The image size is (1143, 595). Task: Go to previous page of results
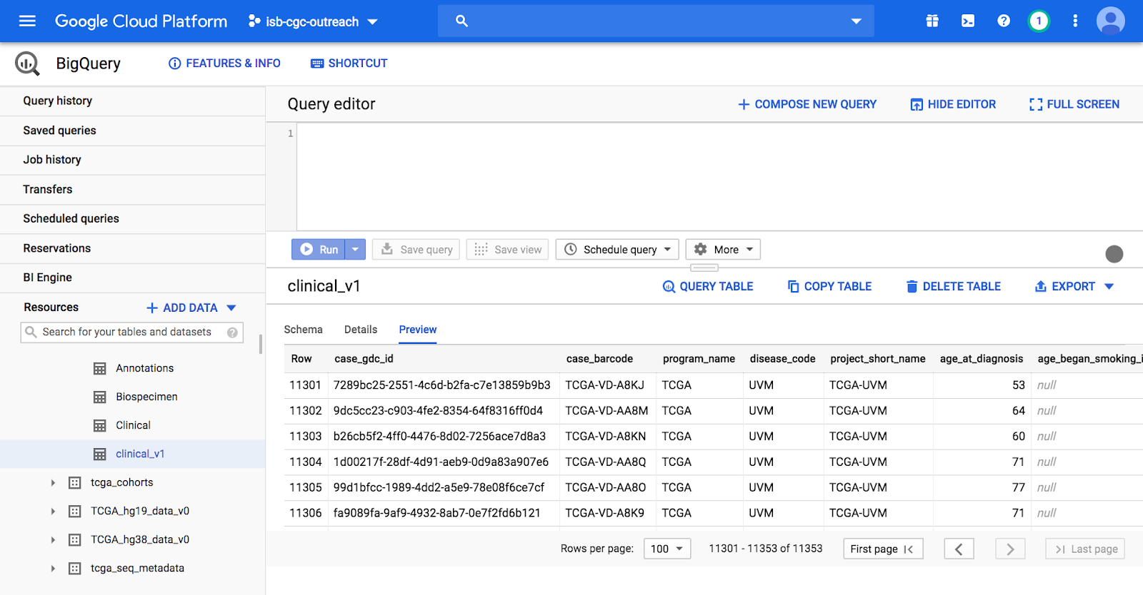(x=959, y=549)
